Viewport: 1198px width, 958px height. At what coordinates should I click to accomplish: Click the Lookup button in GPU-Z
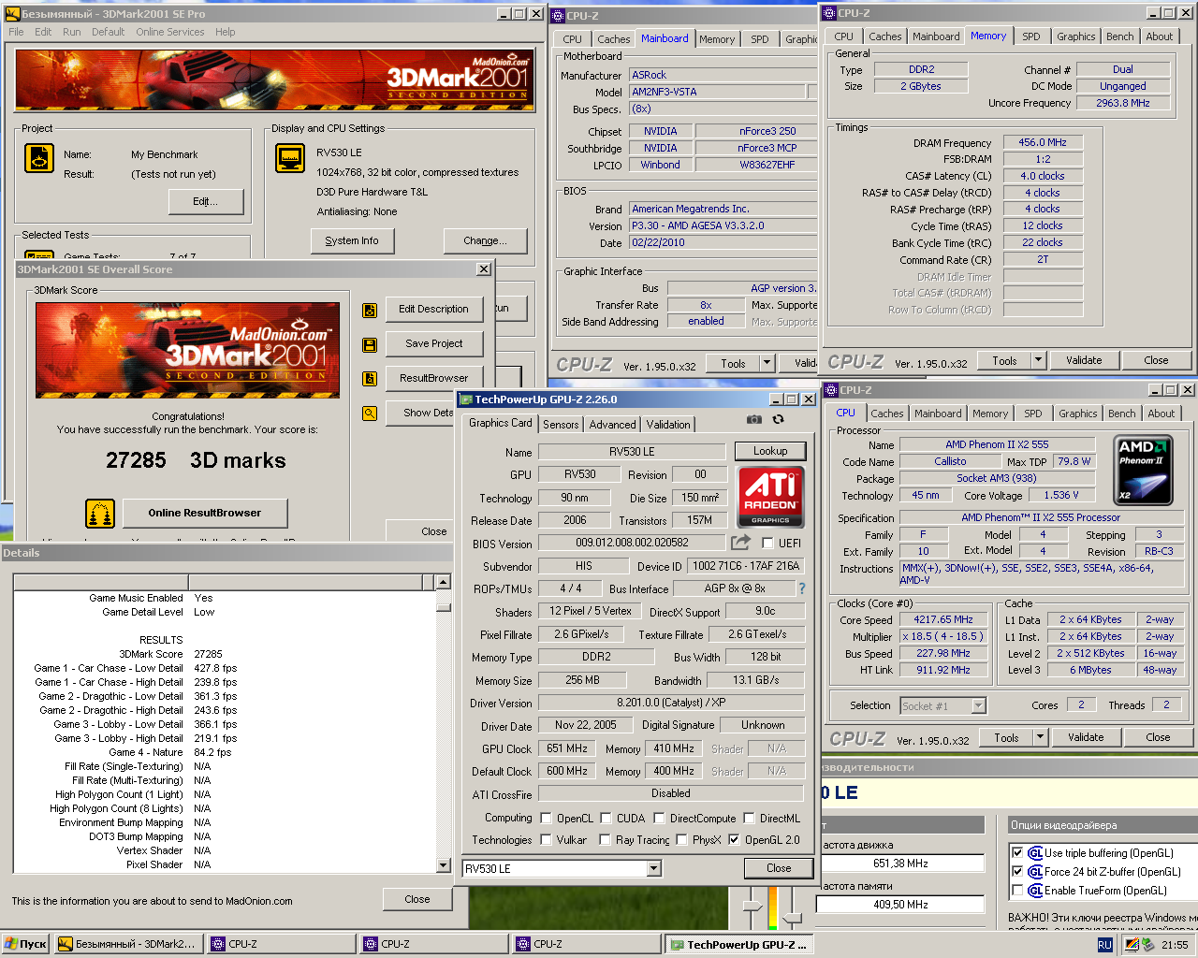770,451
